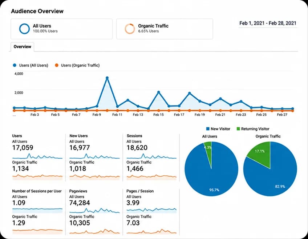Click the Feb 15 peak data point on the blue line
Image resolution: width=308 pixels, height=239 pixels.
click(158, 92)
